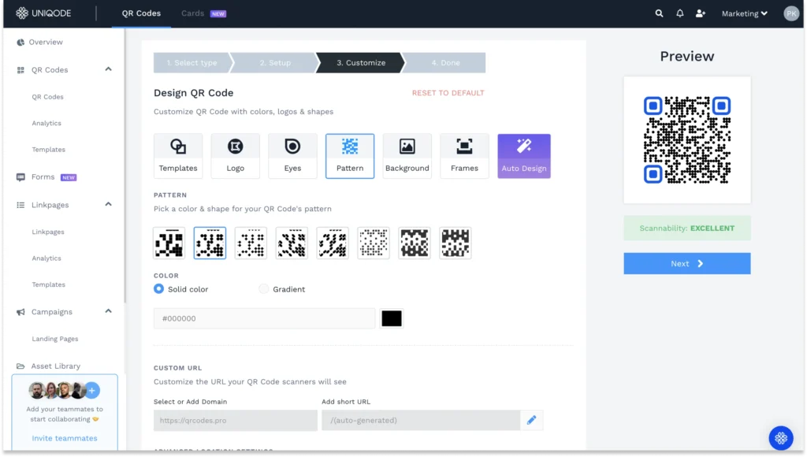Click the Overview pie chart icon
The image size is (807, 457).
click(20, 43)
